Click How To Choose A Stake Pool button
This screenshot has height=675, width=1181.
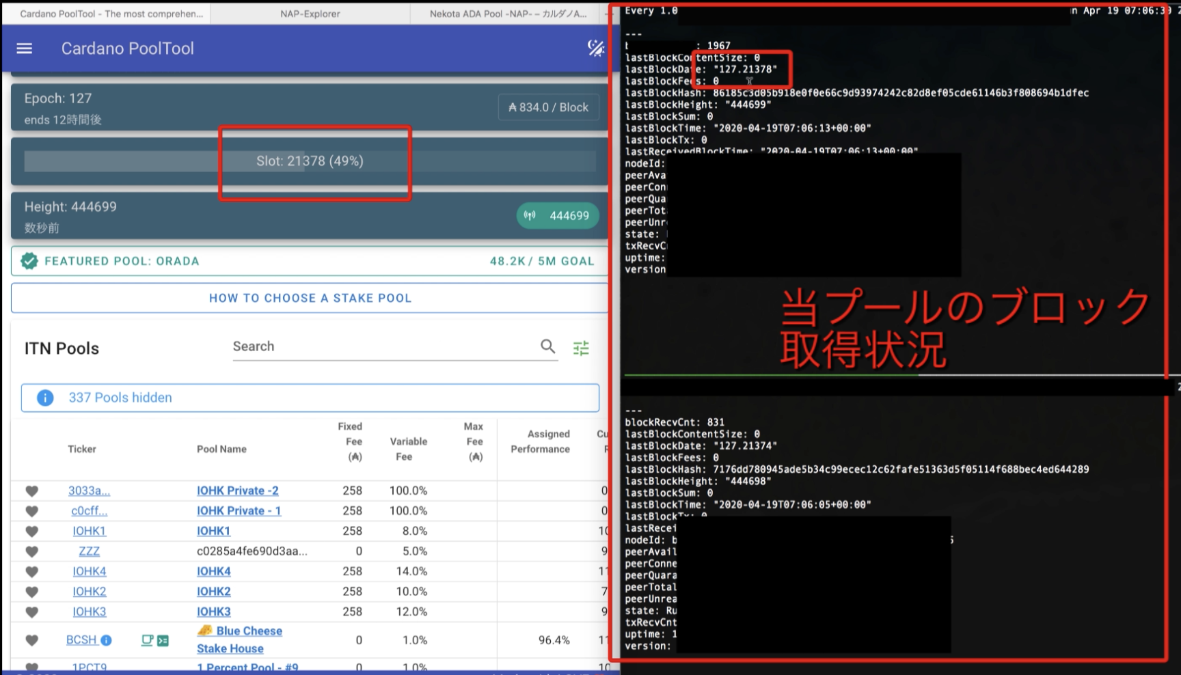click(310, 298)
